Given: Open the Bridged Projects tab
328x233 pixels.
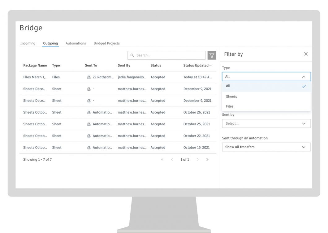Looking at the screenshot, I should [107, 43].
